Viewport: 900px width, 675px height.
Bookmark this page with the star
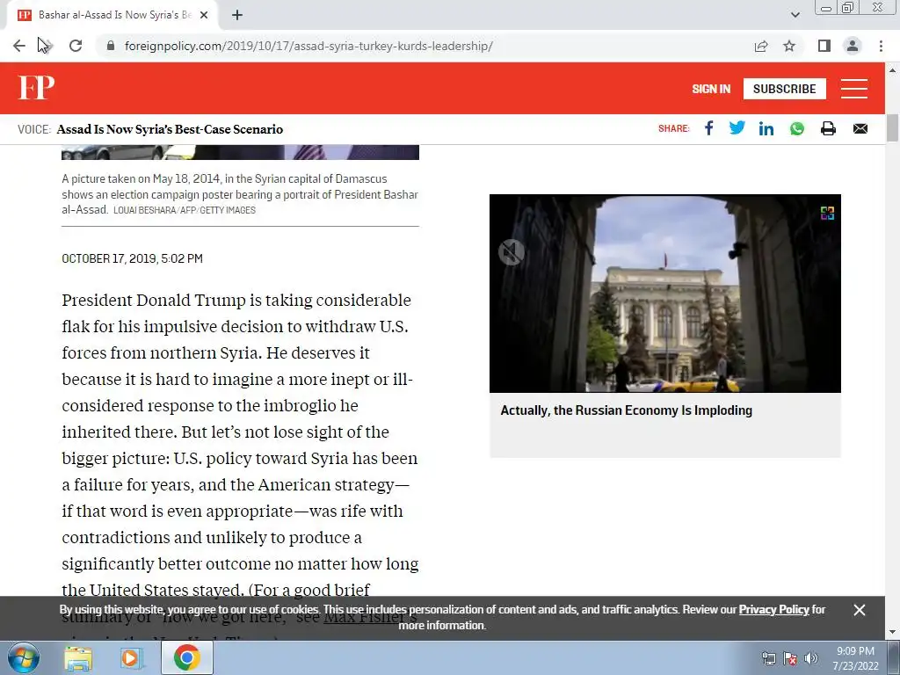(x=789, y=46)
